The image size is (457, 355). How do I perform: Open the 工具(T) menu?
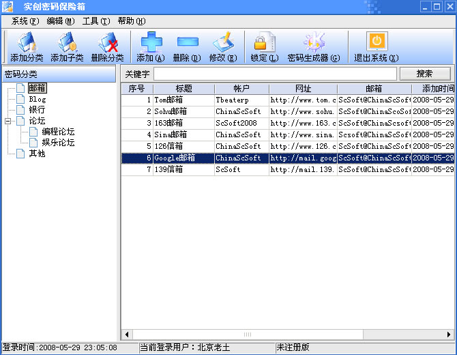[x=96, y=21]
